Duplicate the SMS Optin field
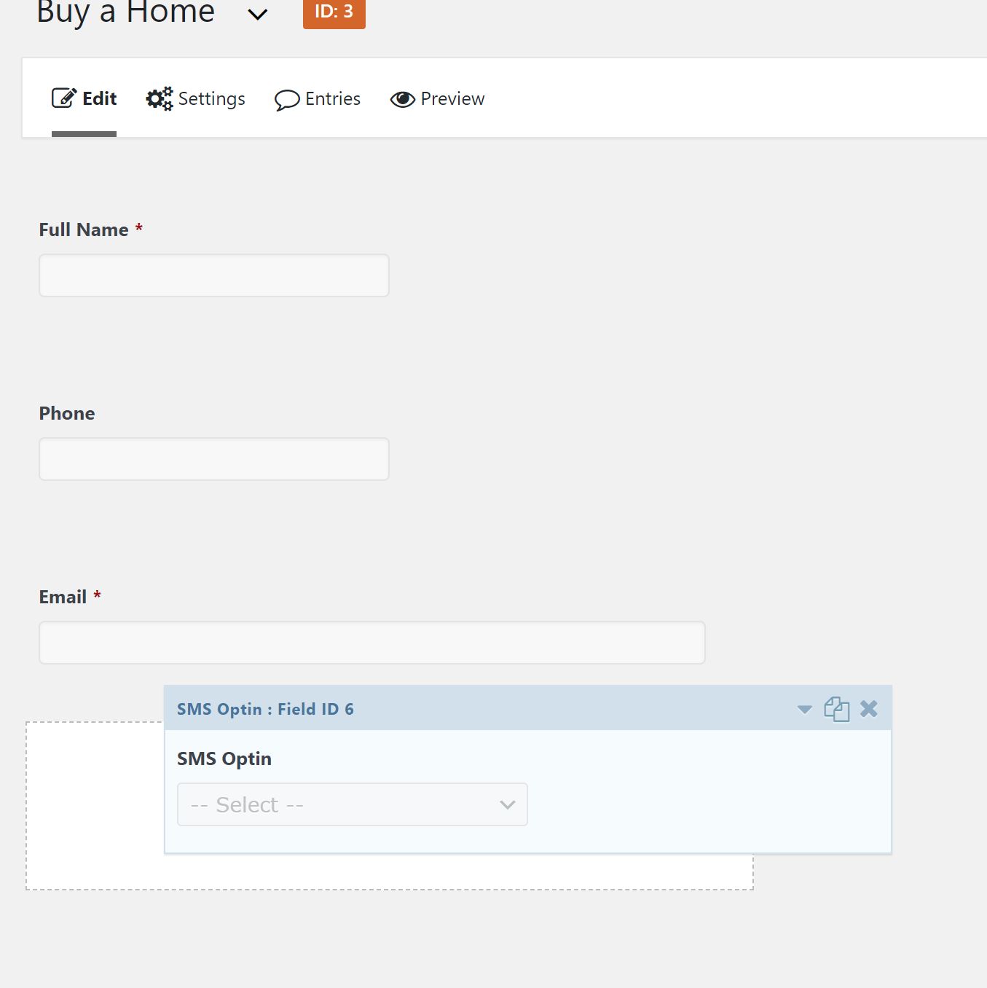The height and width of the screenshot is (988, 987). [x=836, y=709]
